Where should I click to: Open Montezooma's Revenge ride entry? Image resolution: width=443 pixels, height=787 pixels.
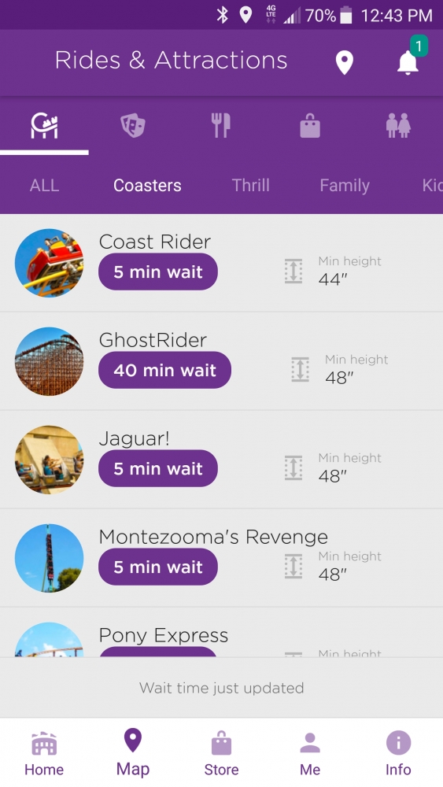[x=221, y=558]
